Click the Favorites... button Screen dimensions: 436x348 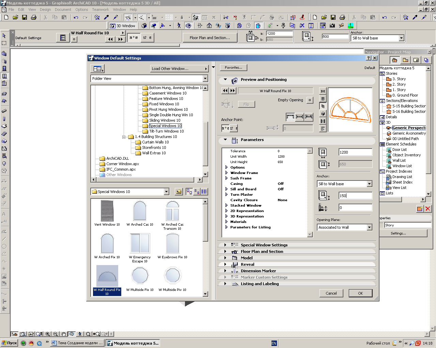coord(233,68)
